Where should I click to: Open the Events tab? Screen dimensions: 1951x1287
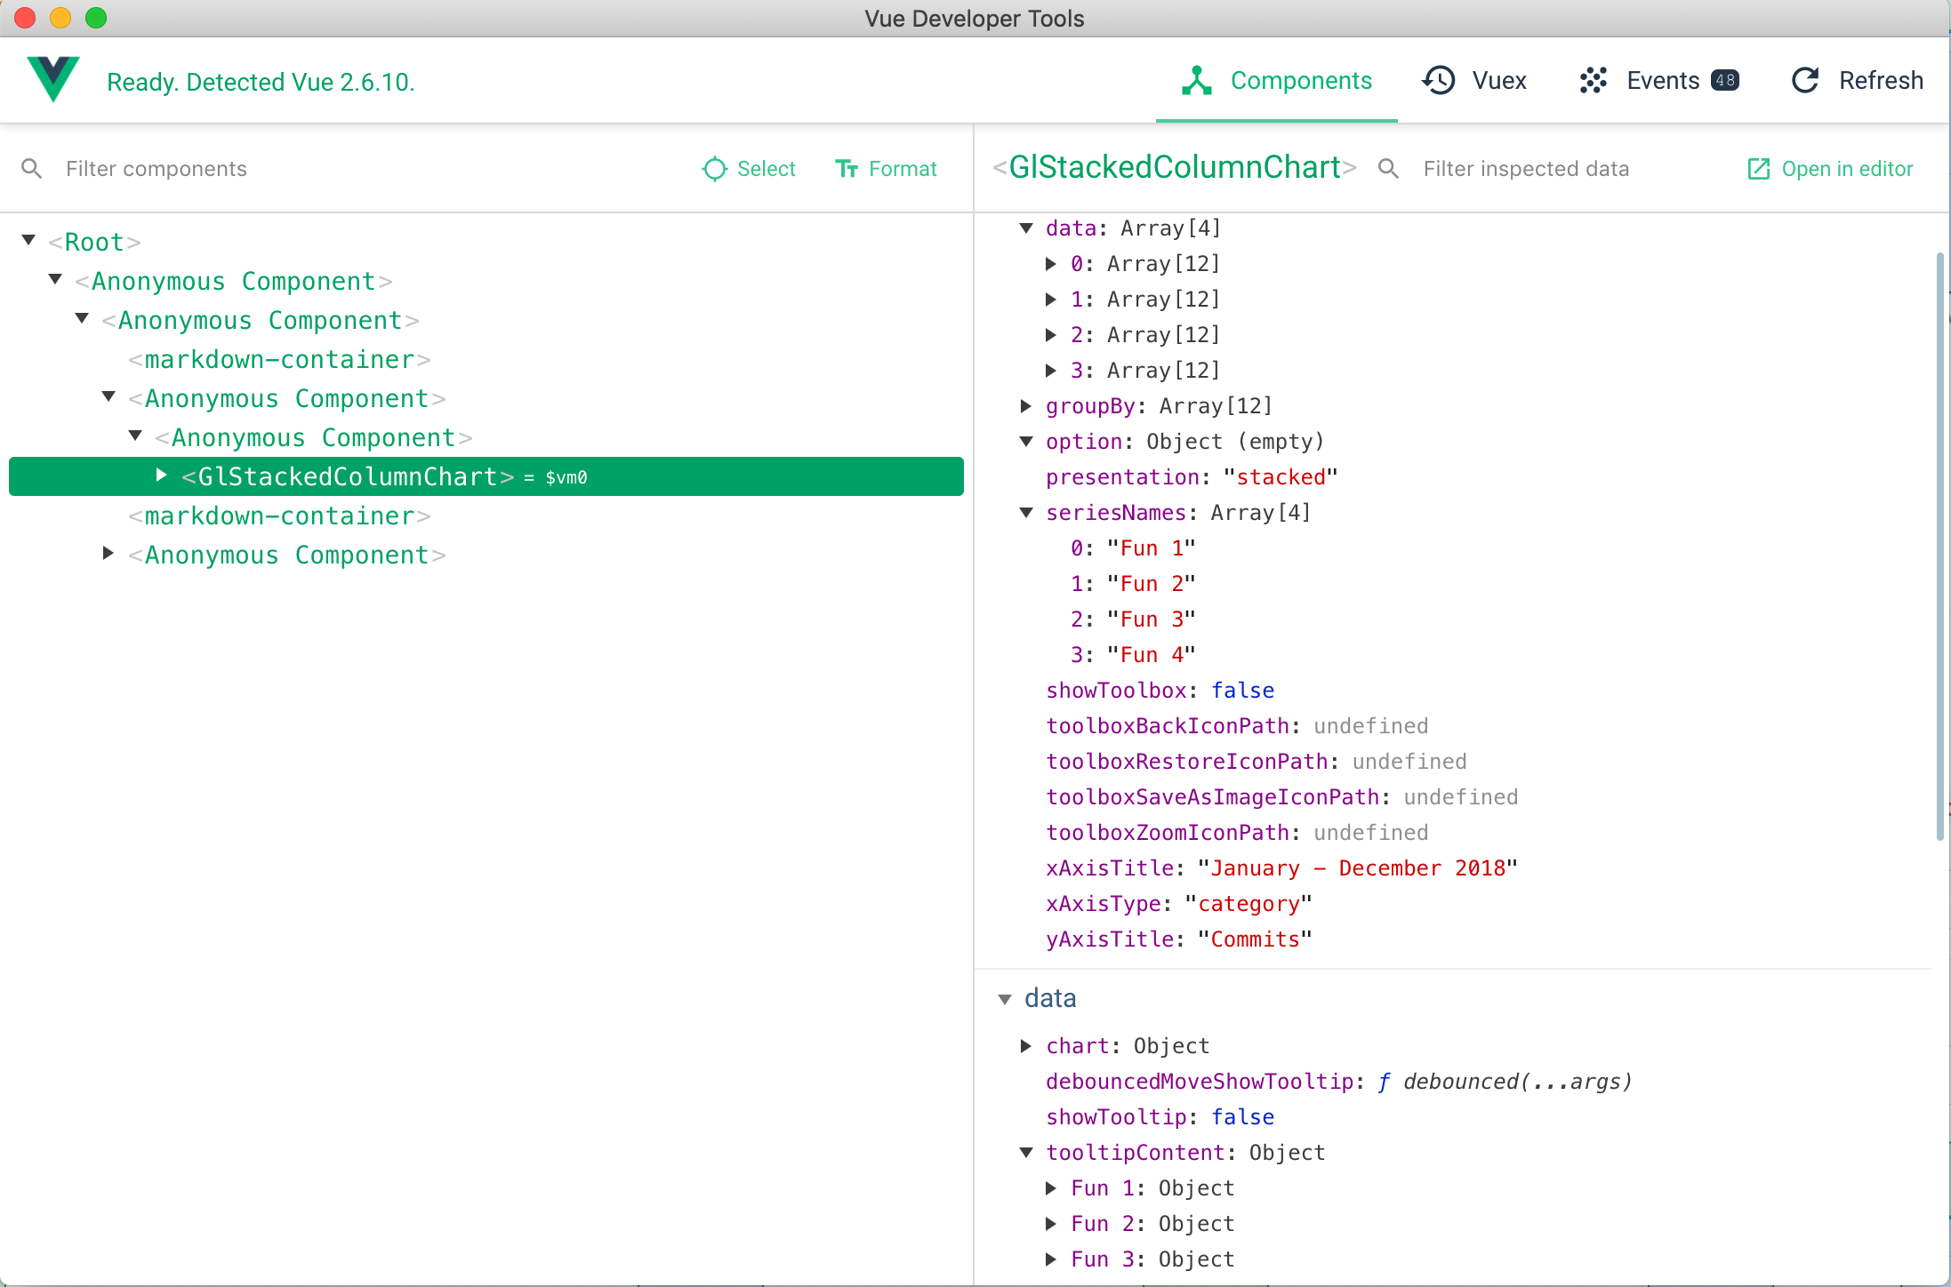coord(1659,81)
